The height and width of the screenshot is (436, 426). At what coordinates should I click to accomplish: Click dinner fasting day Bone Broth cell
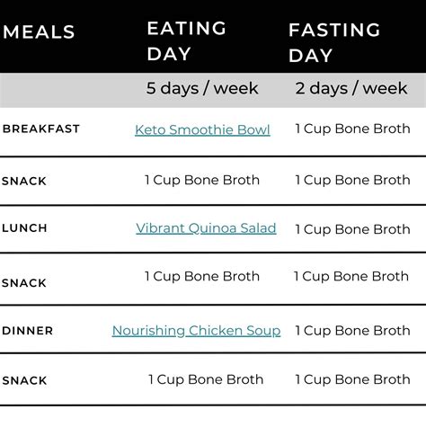(x=352, y=331)
